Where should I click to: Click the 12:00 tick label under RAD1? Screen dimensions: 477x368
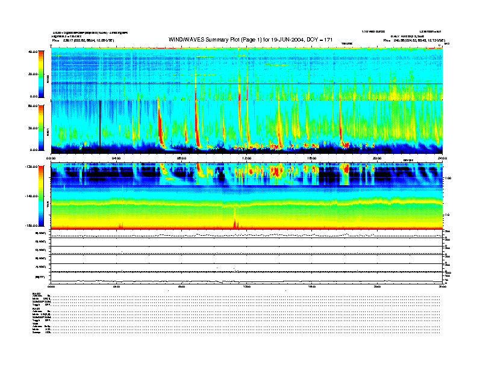(246, 158)
